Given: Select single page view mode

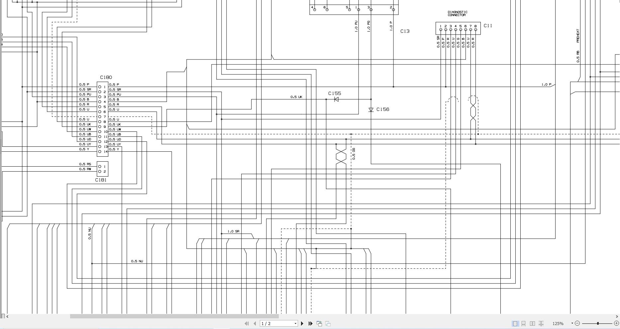Looking at the screenshot, I should coord(515,323).
